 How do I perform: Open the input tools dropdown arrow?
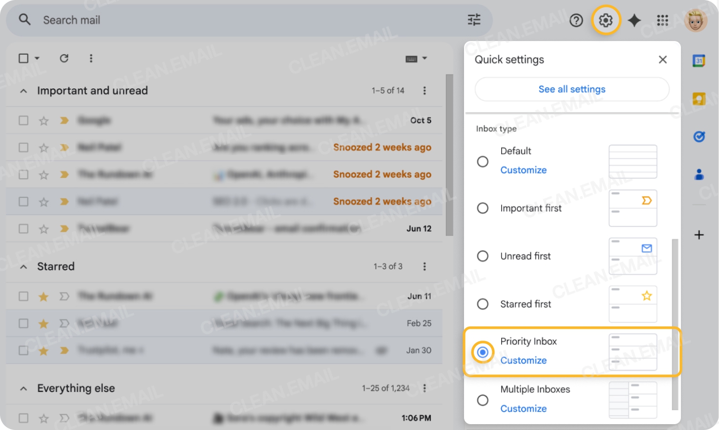tap(424, 58)
